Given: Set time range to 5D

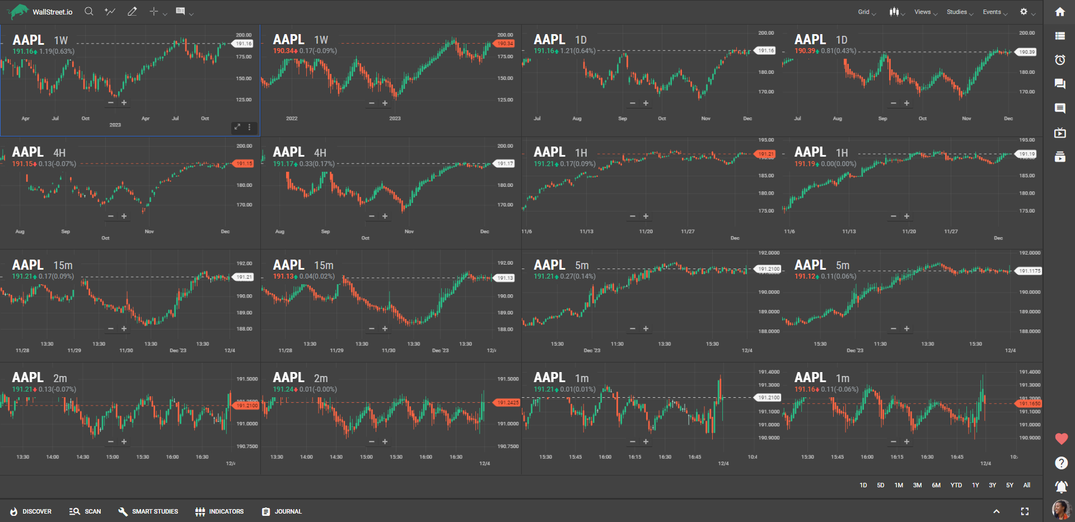Looking at the screenshot, I should pos(881,485).
